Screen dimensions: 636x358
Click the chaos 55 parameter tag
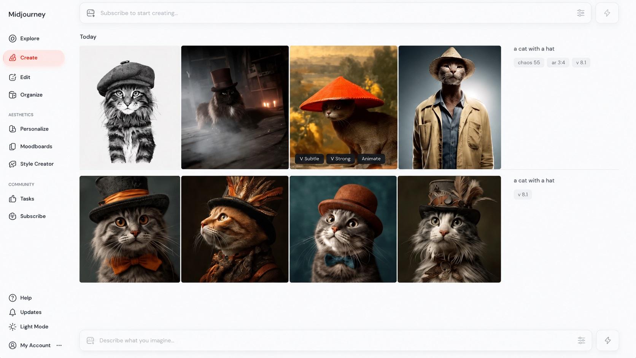(529, 62)
